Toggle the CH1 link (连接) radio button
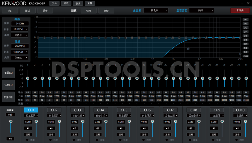 pyautogui.click(x=27, y=140)
